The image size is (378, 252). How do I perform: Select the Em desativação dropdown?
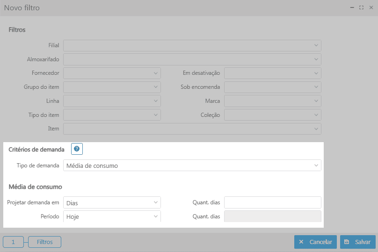pyautogui.click(x=272, y=73)
